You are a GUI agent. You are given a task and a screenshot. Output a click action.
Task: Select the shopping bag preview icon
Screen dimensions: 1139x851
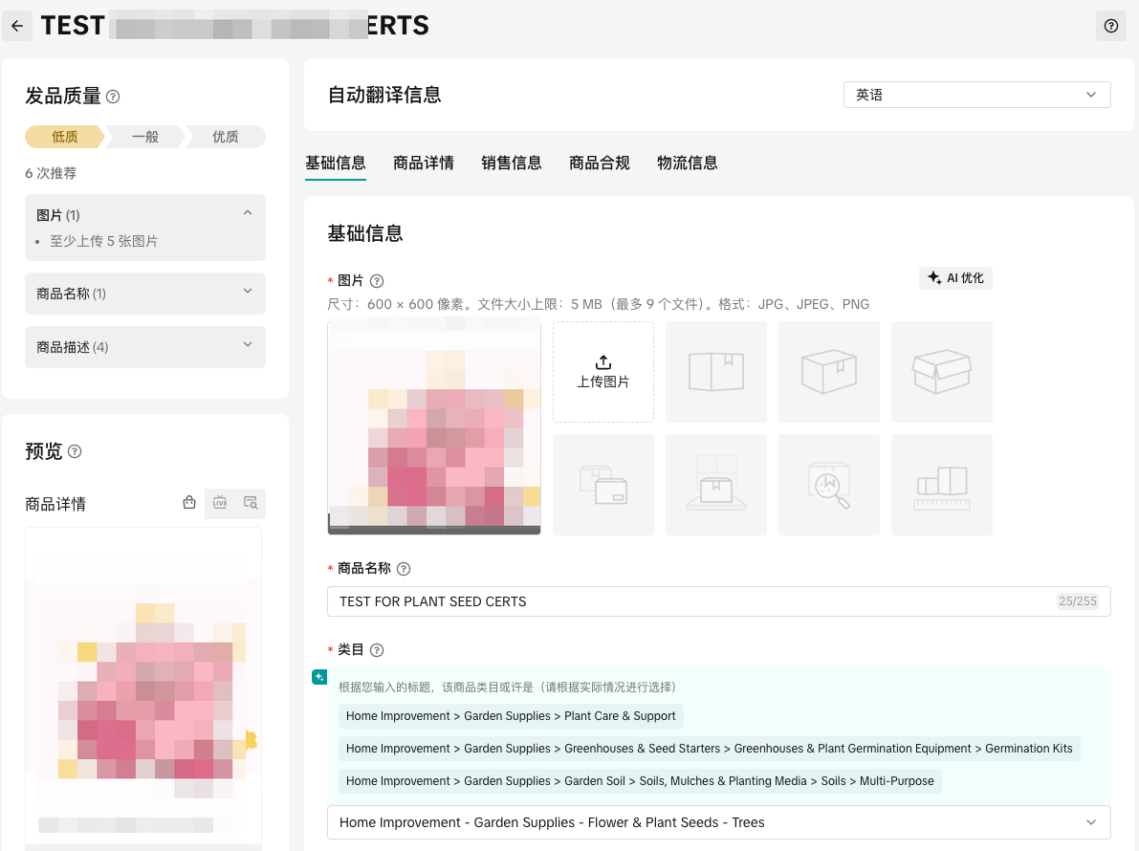pyautogui.click(x=189, y=503)
